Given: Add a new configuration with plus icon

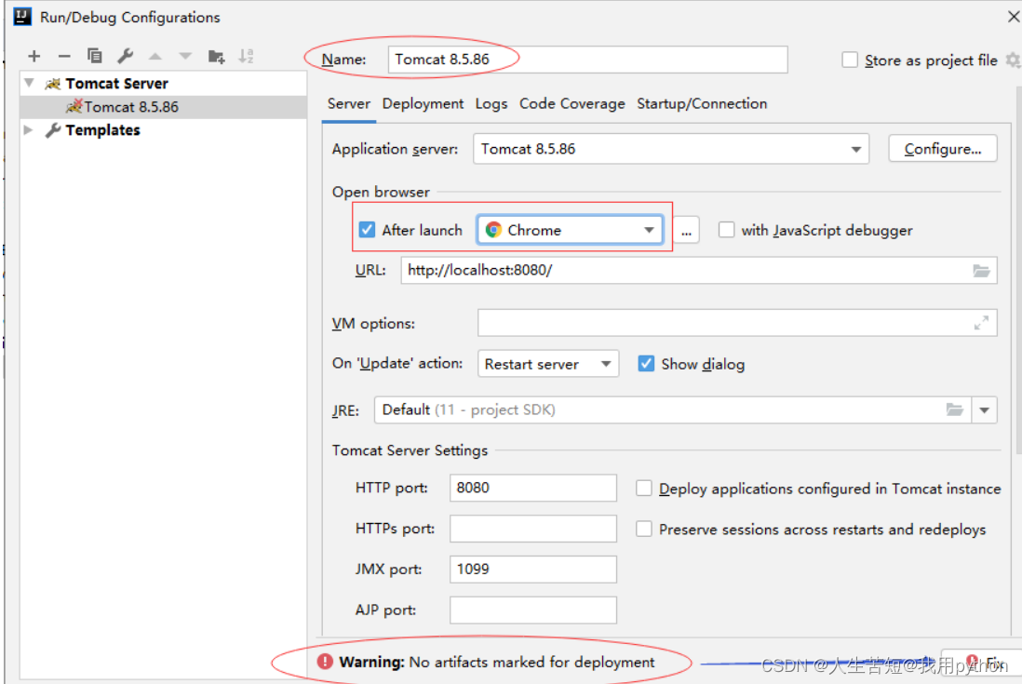Looking at the screenshot, I should (34, 57).
